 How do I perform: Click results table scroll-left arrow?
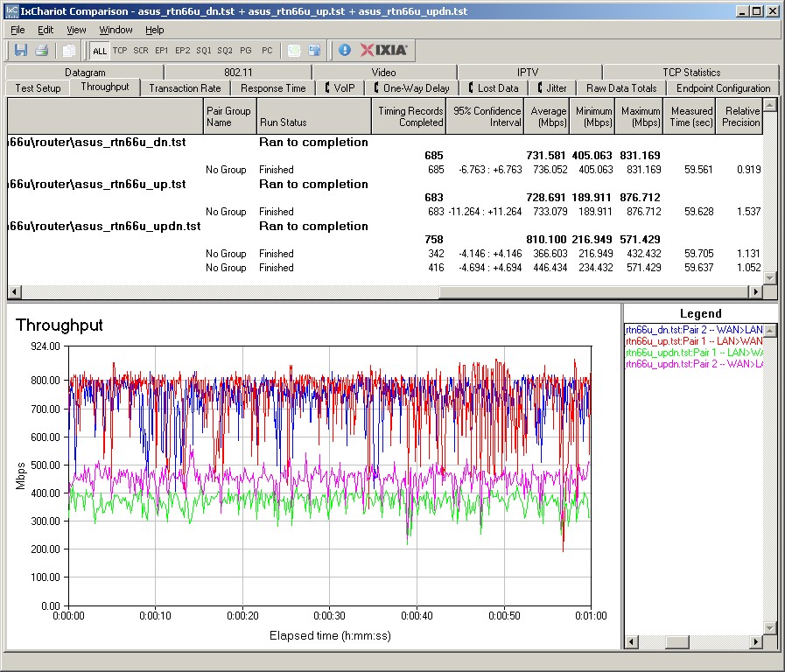click(14, 291)
